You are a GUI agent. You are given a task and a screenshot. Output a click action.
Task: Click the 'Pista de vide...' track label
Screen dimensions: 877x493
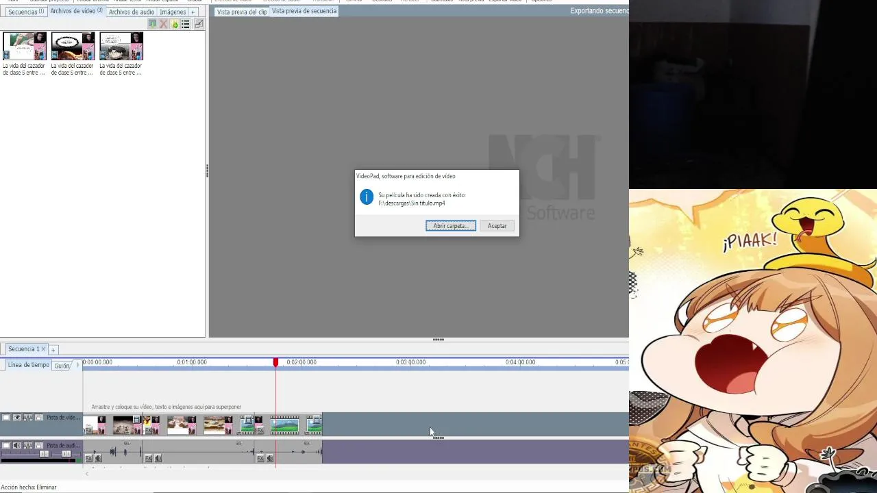(63, 418)
